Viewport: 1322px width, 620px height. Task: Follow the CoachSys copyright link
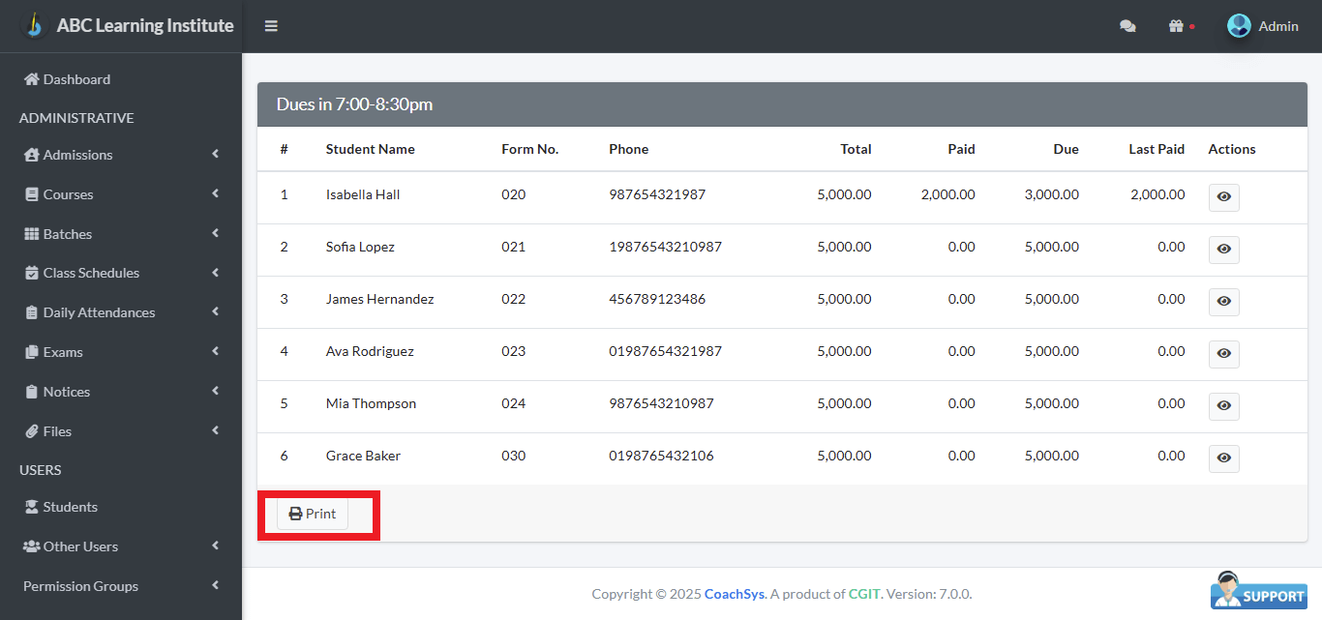coord(734,593)
